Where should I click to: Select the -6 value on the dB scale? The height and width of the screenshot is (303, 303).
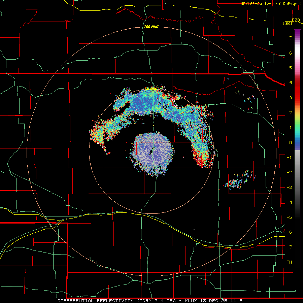(x=289, y=232)
